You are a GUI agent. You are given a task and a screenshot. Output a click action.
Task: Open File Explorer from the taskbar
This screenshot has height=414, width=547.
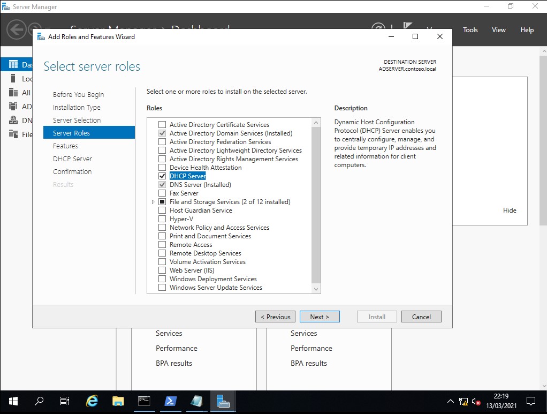[118, 401]
